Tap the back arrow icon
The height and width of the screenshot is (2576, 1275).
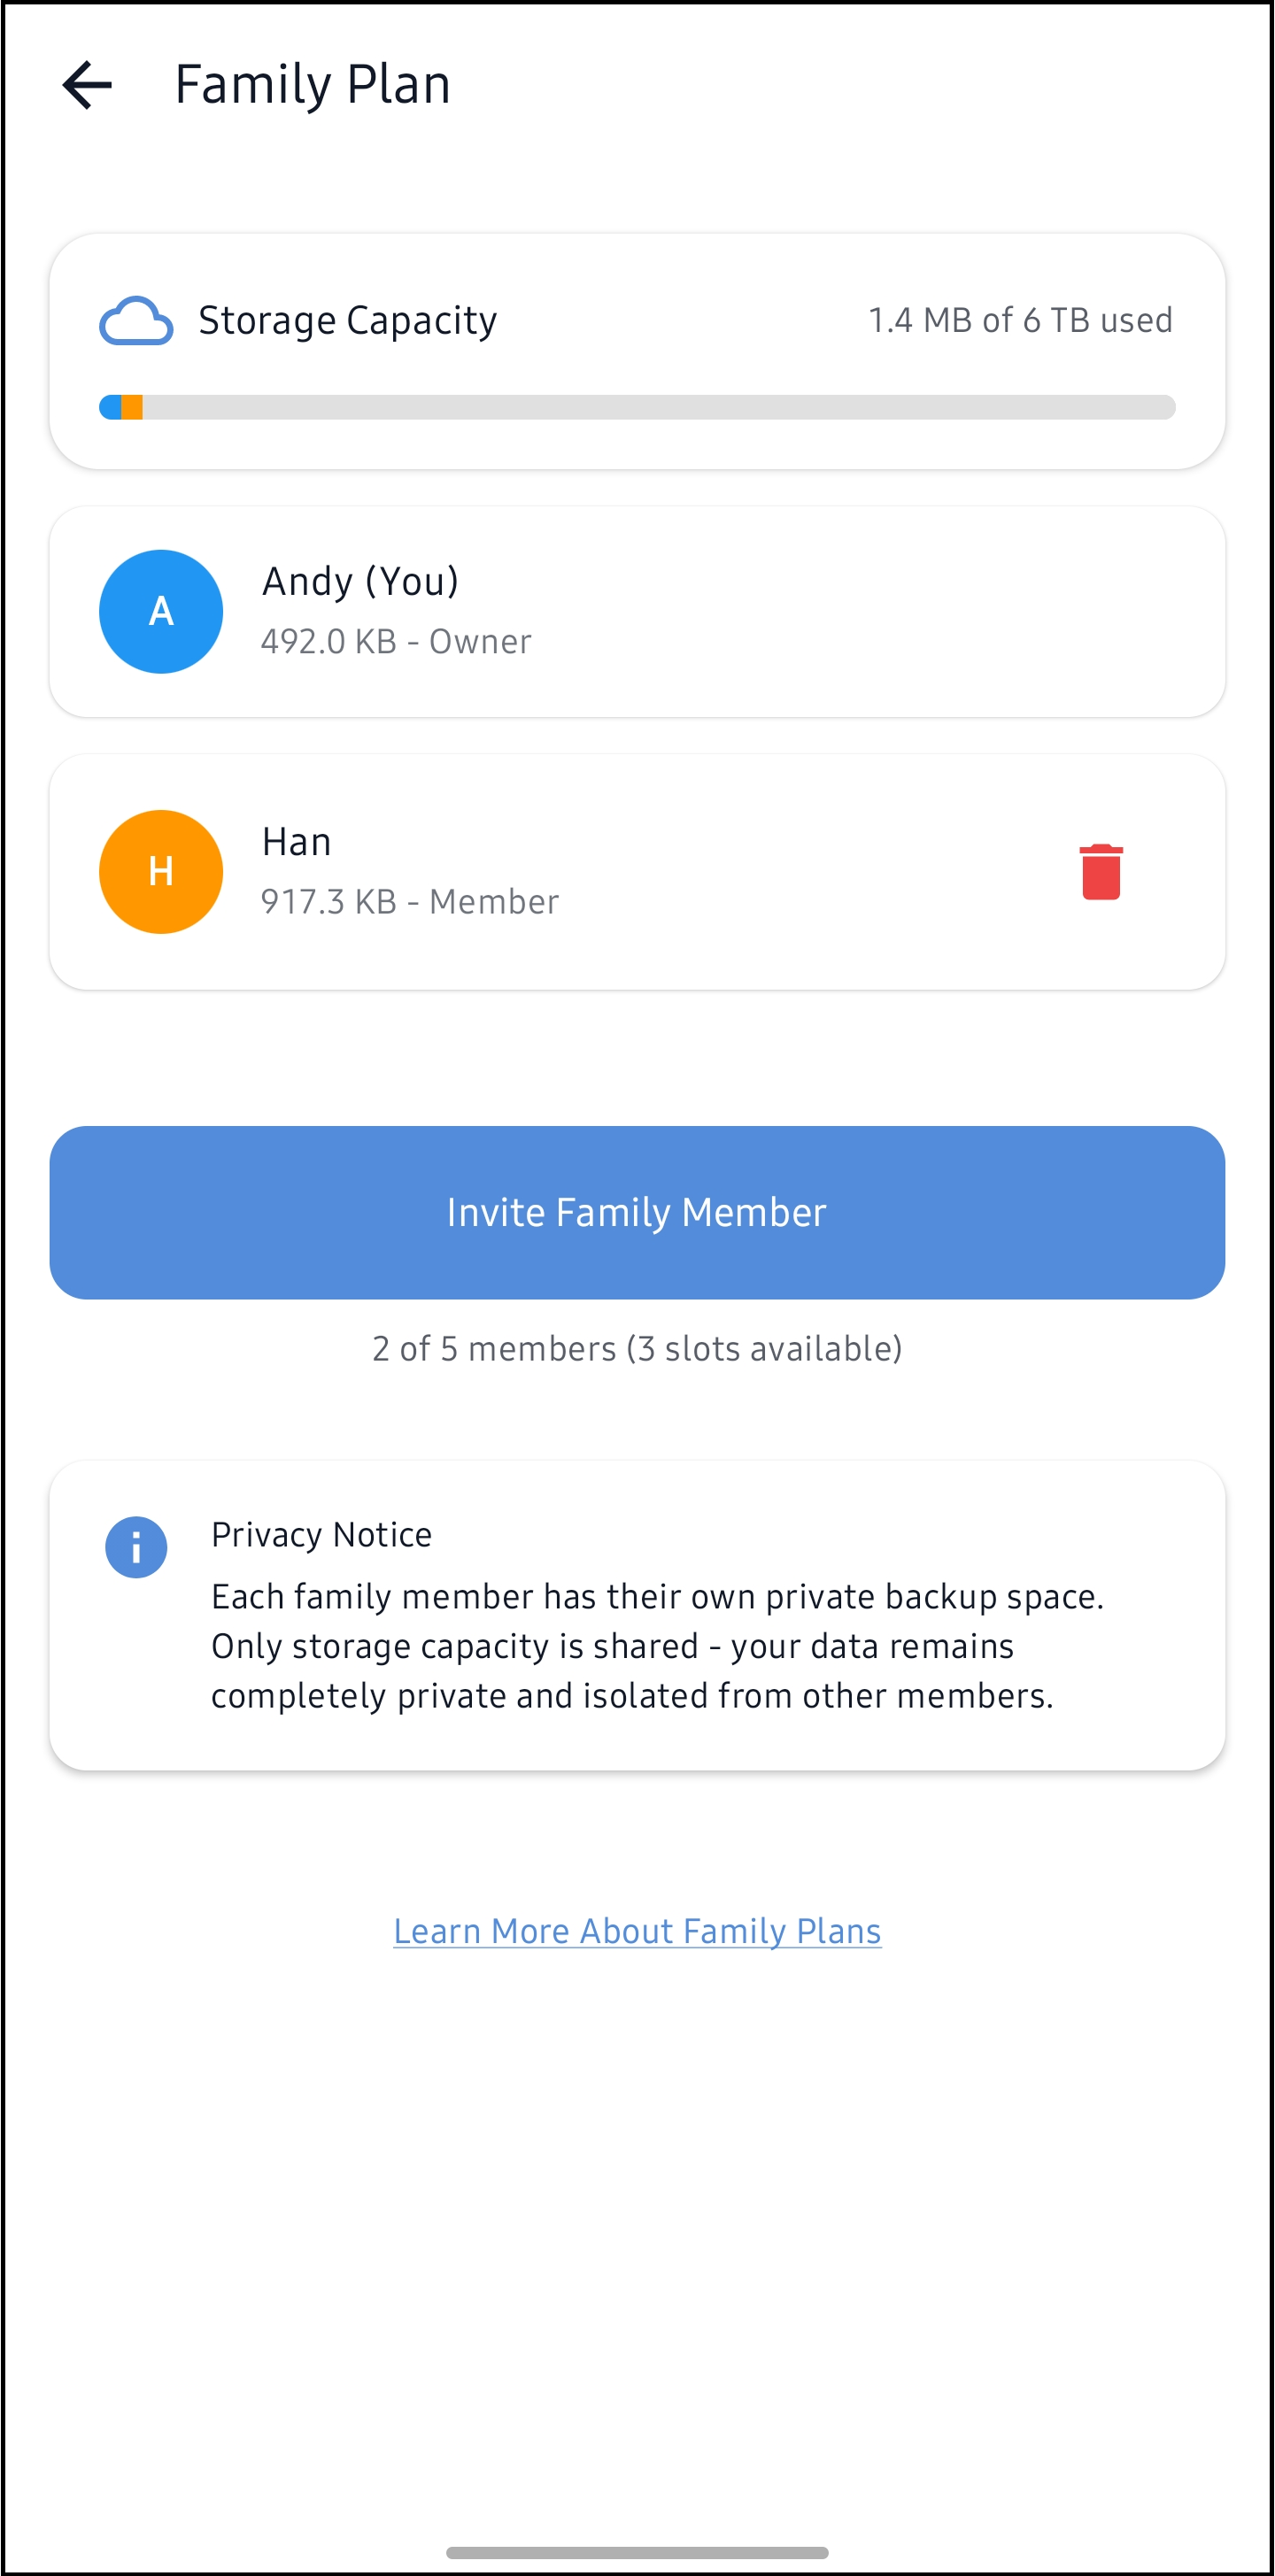87,85
